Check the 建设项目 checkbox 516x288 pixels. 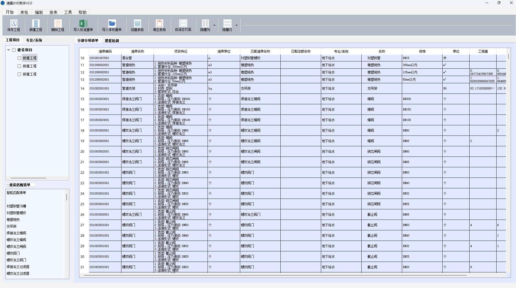tap(14, 50)
